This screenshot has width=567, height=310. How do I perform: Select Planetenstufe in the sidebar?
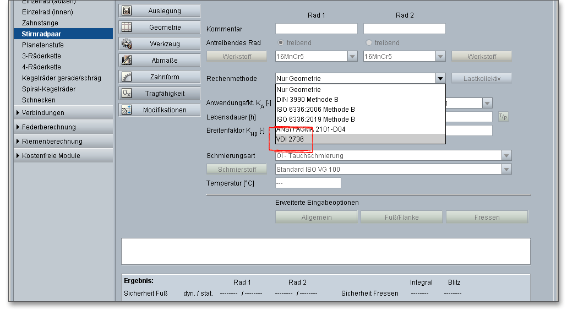click(43, 45)
